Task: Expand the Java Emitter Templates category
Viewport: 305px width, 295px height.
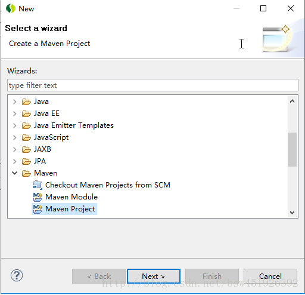Action: coord(14,125)
